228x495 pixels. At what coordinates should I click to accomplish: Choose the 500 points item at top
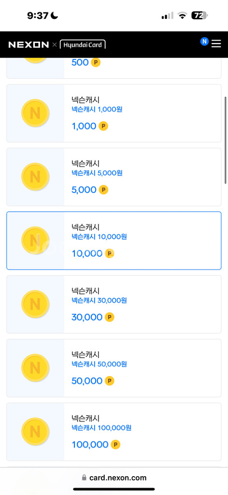tap(80, 62)
